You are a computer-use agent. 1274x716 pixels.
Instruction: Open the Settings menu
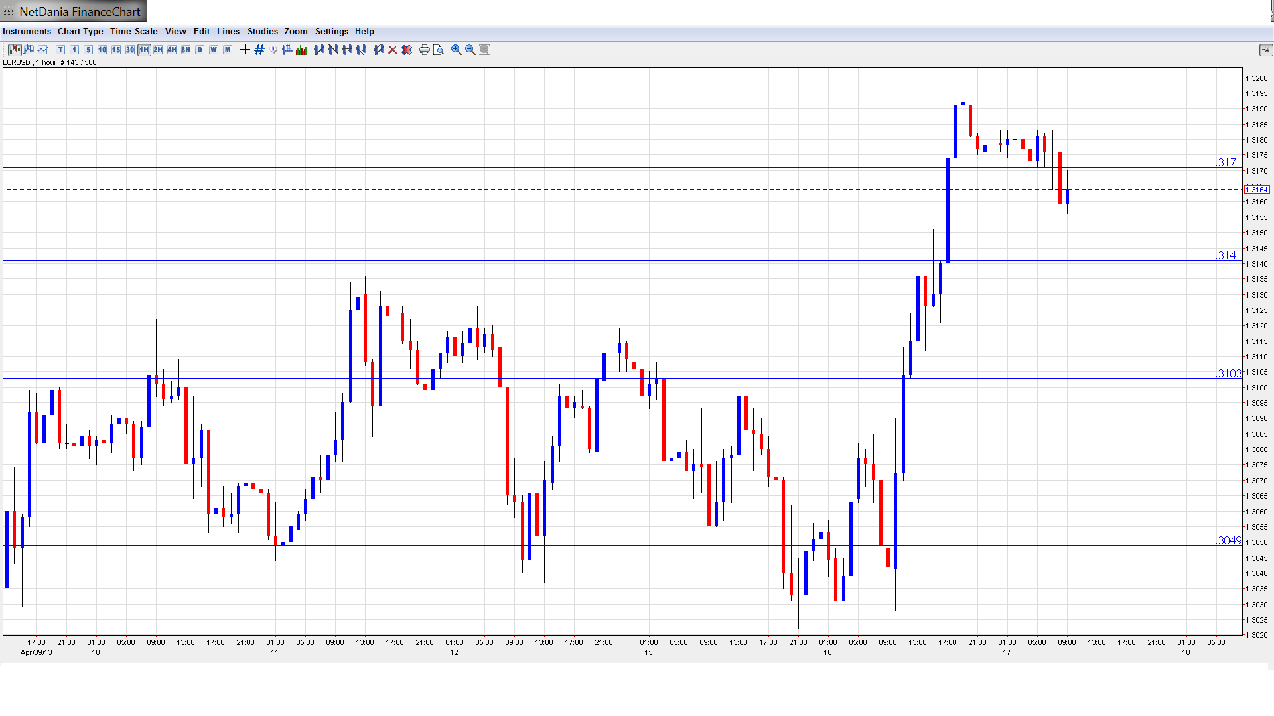tap(331, 31)
